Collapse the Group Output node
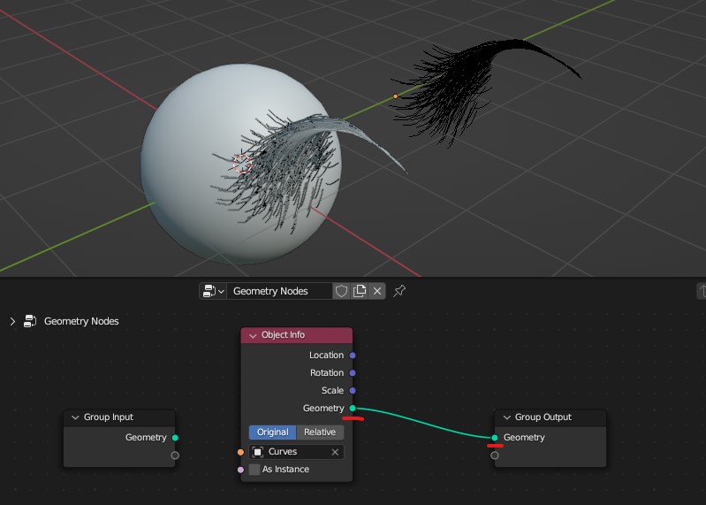The image size is (706, 505). coord(506,417)
